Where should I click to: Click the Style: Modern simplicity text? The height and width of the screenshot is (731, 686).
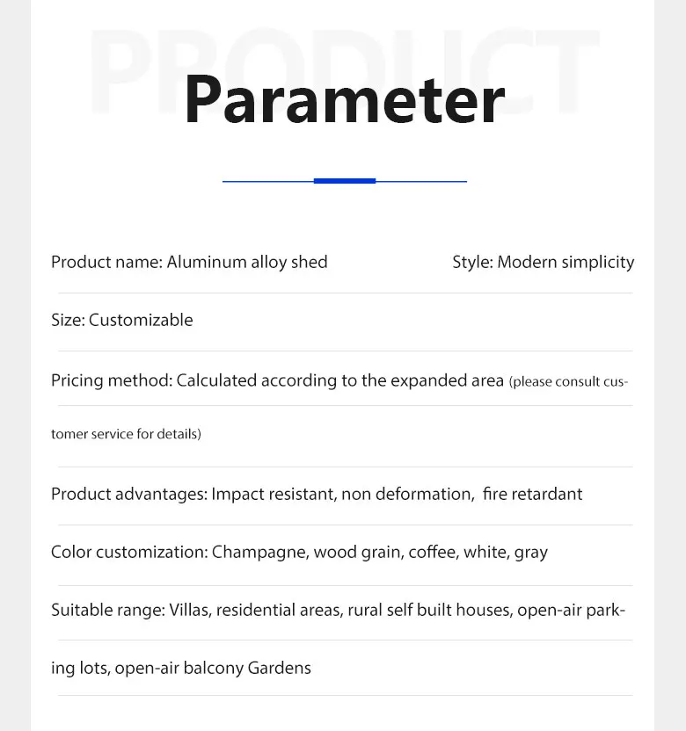(x=544, y=262)
